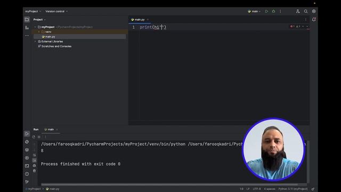Click the Run panel title label
Screen dimensions: 341x192
[36, 130]
